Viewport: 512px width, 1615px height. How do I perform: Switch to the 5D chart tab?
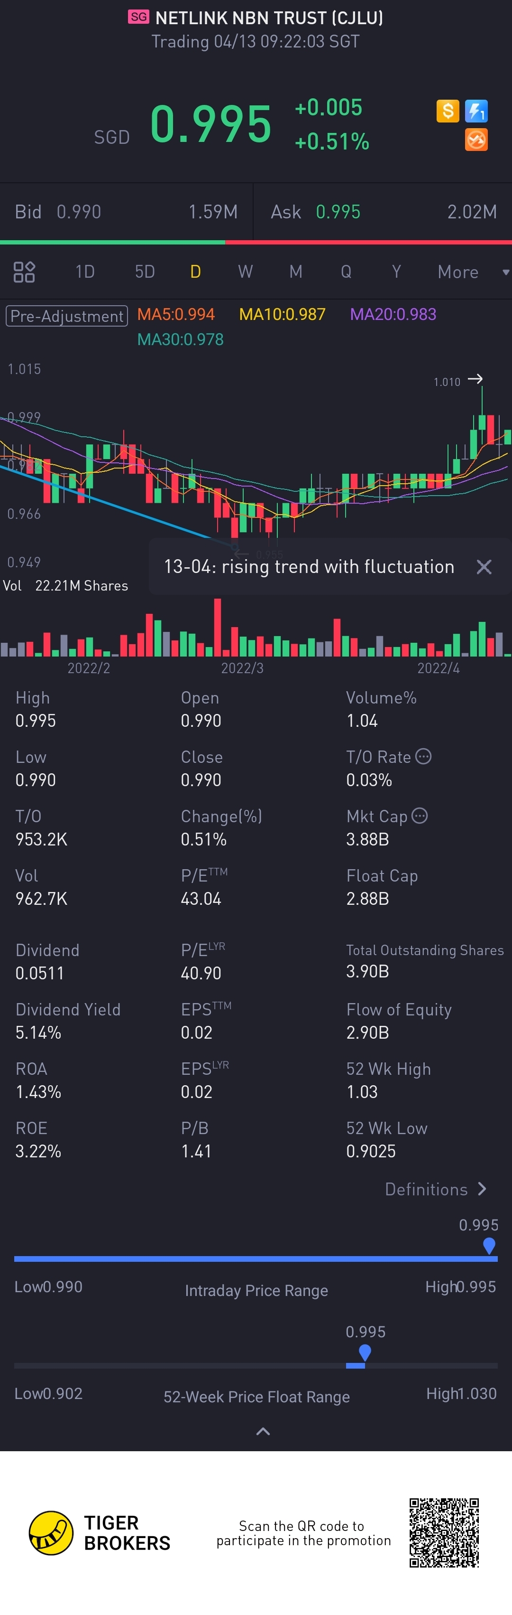[145, 272]
